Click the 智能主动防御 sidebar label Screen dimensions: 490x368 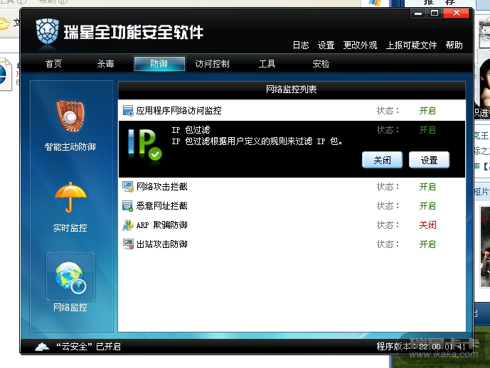(x=70, y=147)
